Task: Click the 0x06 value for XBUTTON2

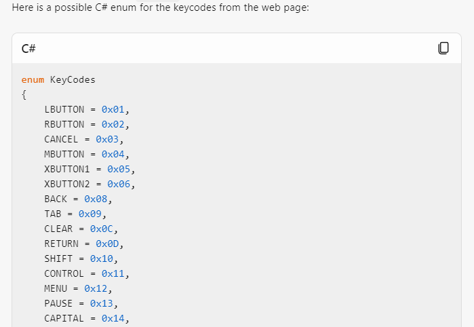Action: (119, 184)
